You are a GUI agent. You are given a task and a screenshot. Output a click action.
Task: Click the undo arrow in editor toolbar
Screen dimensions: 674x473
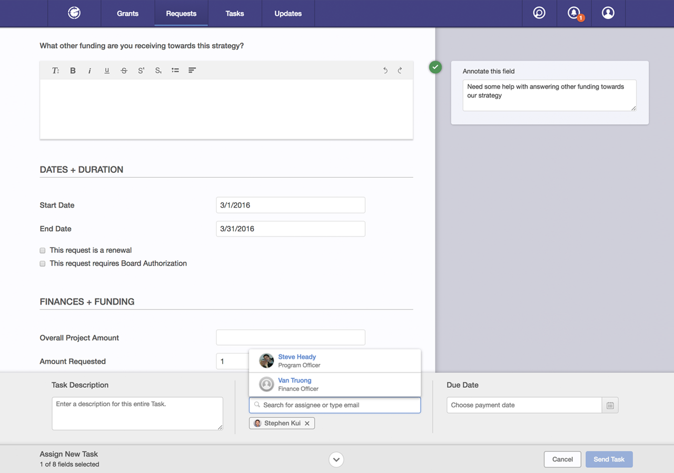tap(385, 70)
